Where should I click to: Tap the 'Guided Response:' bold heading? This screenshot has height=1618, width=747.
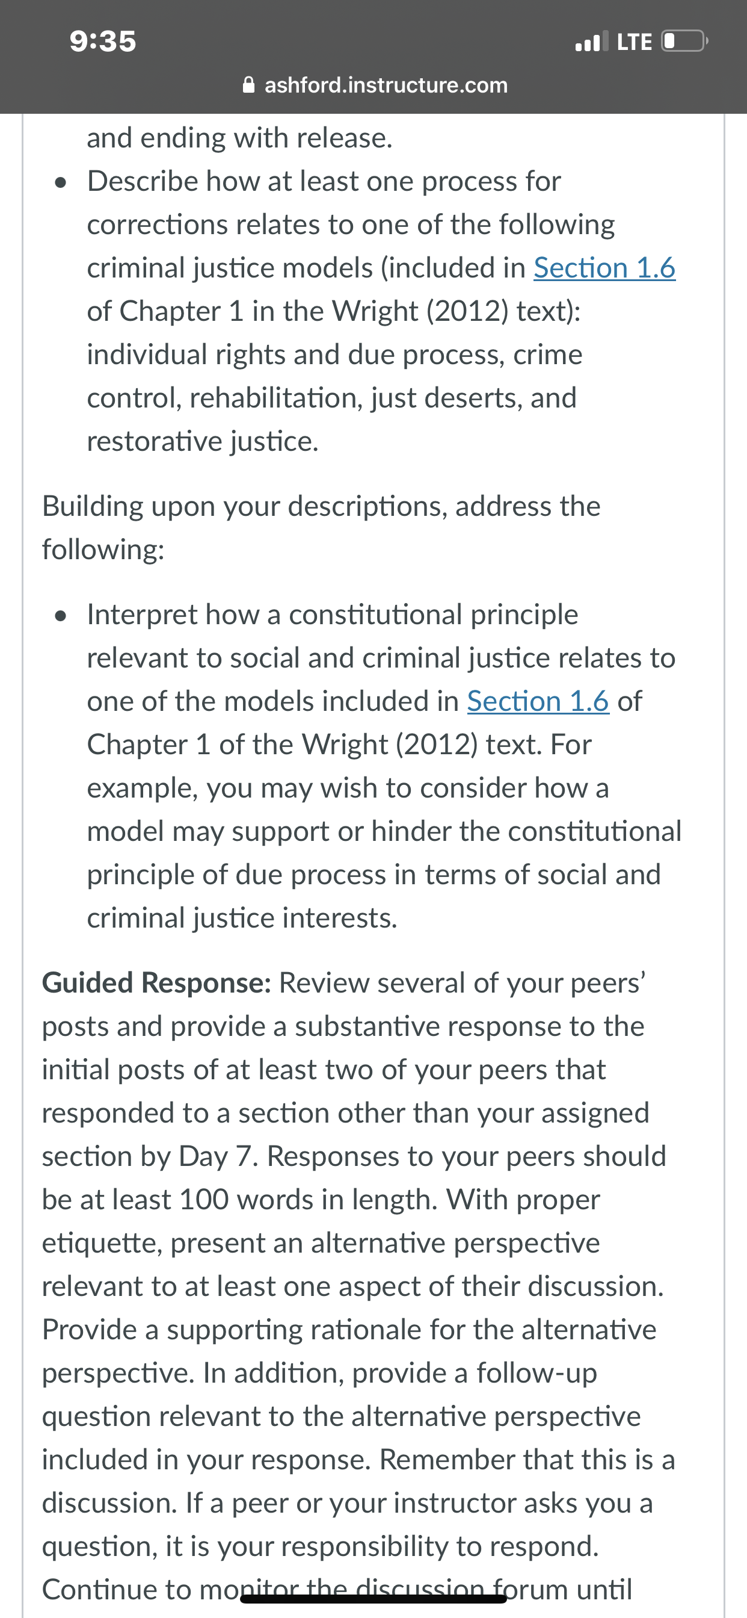[x=156, y=983]
